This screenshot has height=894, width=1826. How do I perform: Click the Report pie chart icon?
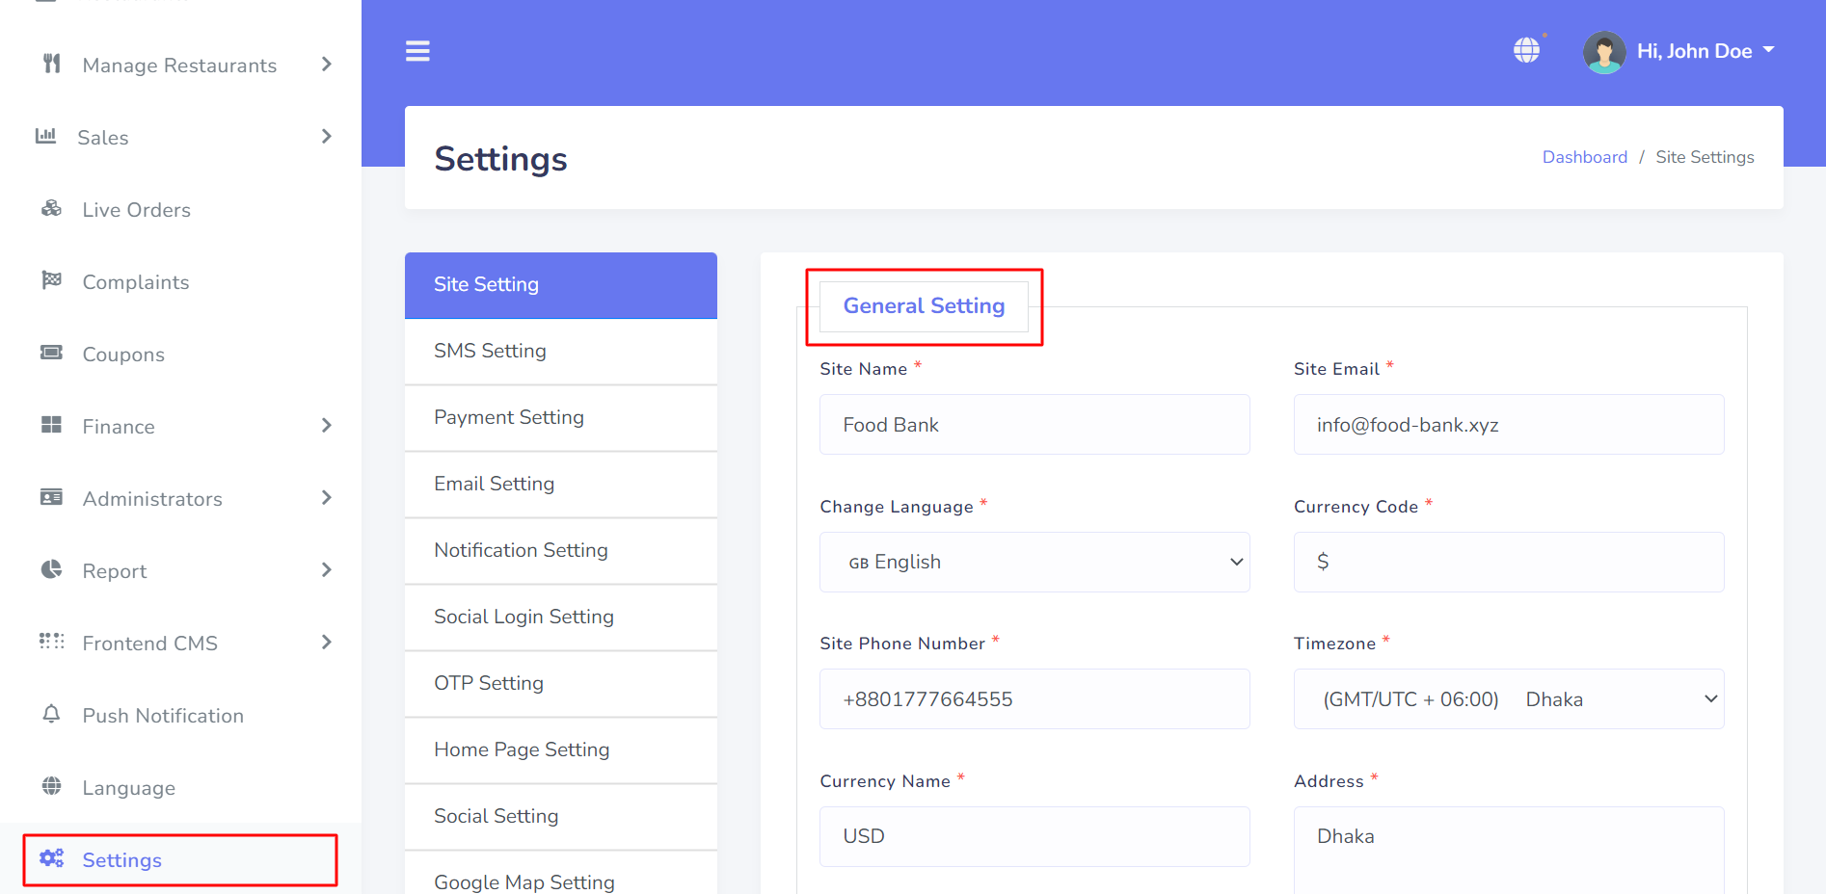point(52,569)
